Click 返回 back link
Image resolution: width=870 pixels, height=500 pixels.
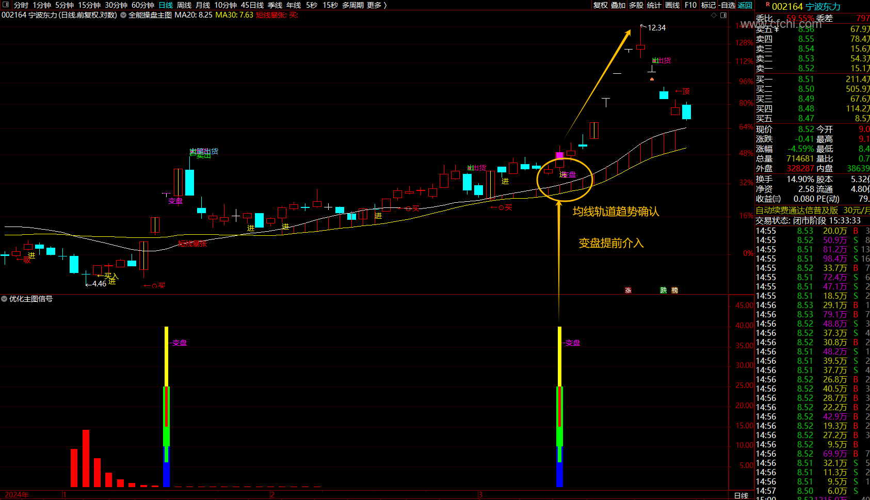pyautogui.click(x=745, y=5)
